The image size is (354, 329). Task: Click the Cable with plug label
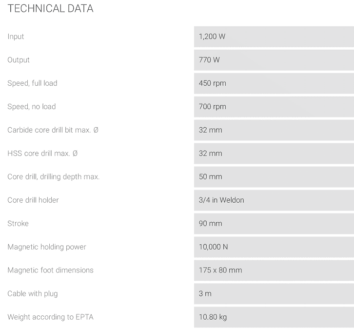[x=33, y=294]
